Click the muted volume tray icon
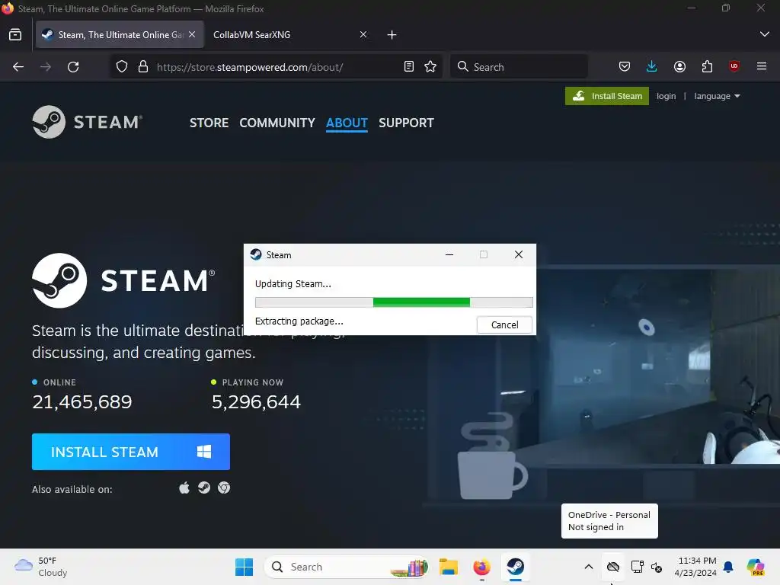 click(x=657, y=567)
